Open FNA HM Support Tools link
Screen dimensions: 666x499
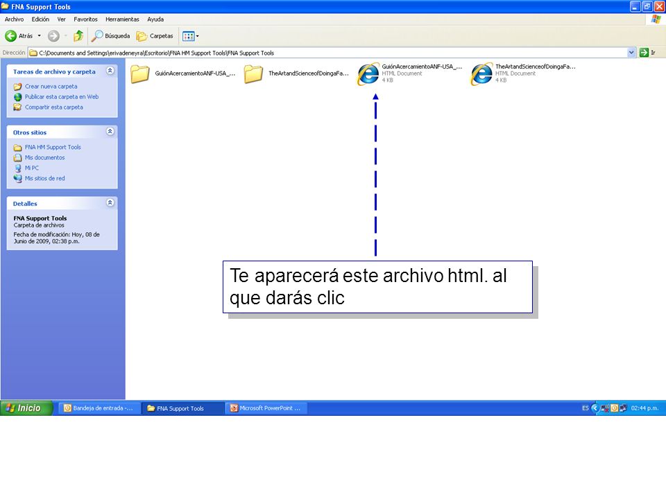coord(53,147)
